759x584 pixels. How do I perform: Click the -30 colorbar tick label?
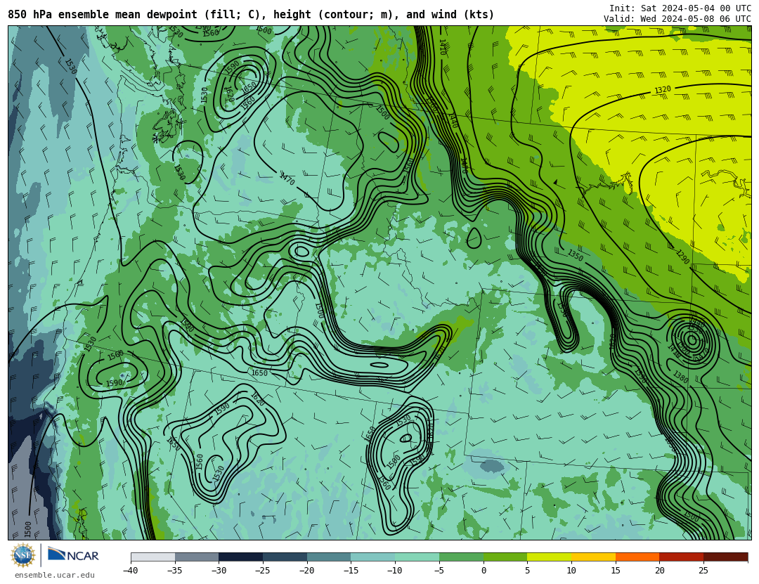tap(219, 571)
